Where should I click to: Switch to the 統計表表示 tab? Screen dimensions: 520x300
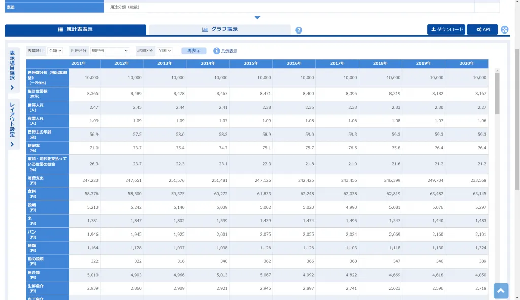coord(75,29)
